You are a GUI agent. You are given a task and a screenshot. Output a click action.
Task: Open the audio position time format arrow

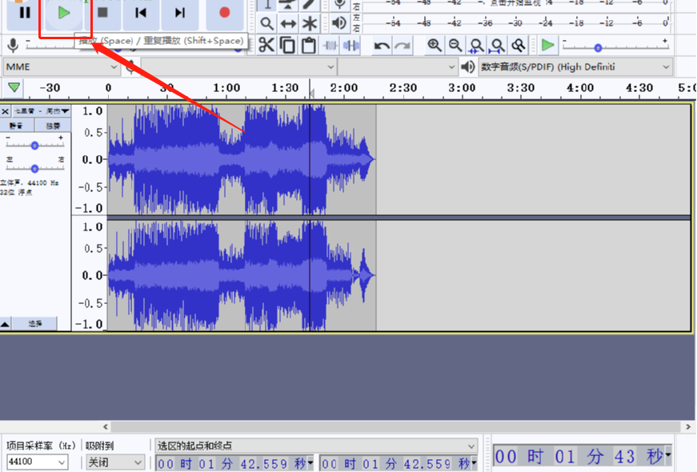coord(667,455)
